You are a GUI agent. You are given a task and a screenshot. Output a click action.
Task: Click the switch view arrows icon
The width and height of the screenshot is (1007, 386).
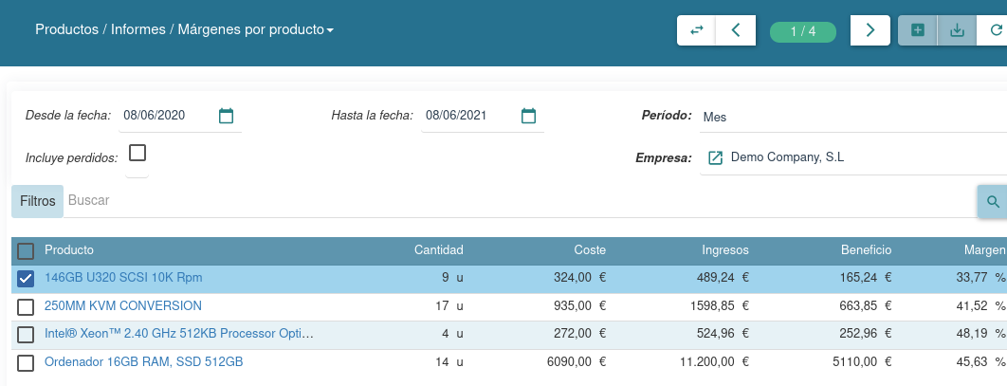point(696,30)
